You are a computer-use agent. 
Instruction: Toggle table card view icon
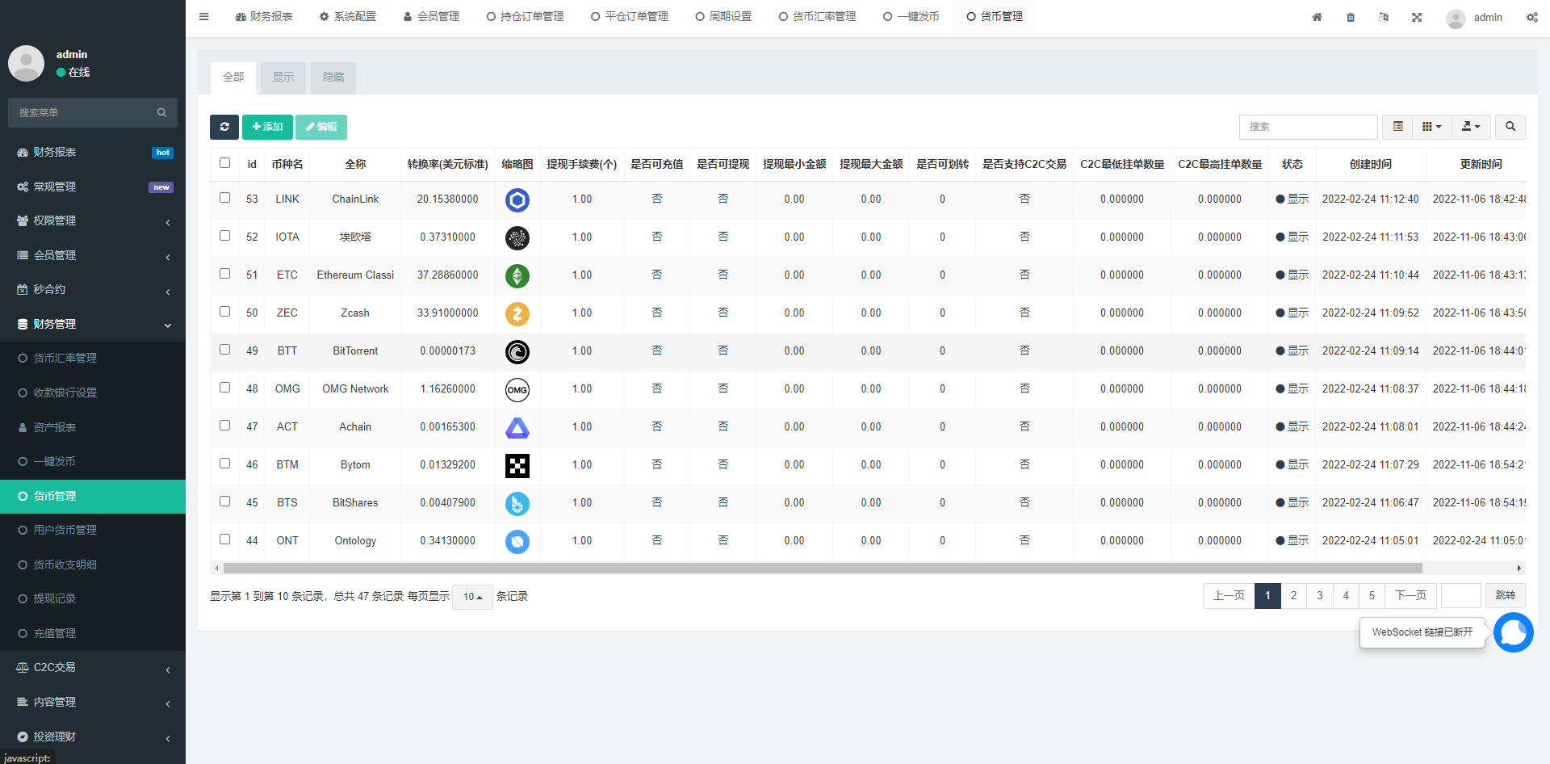(1397, 127)
